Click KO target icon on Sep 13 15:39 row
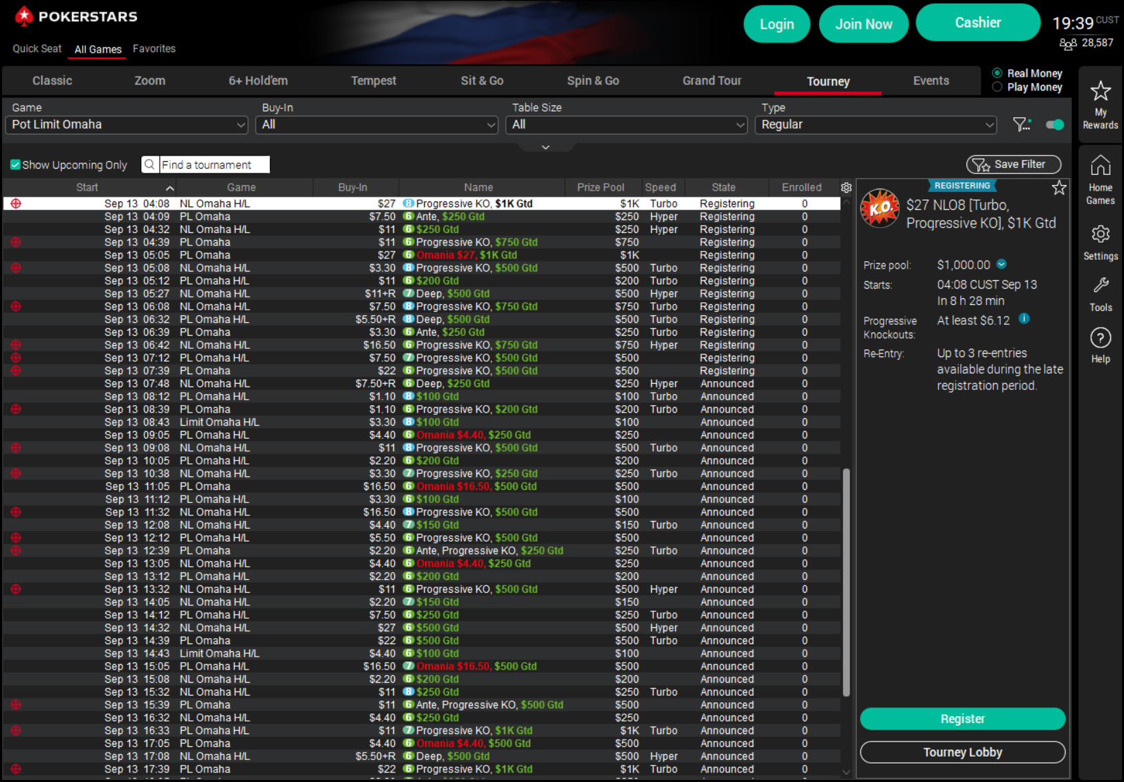 (x=16, y=705)
